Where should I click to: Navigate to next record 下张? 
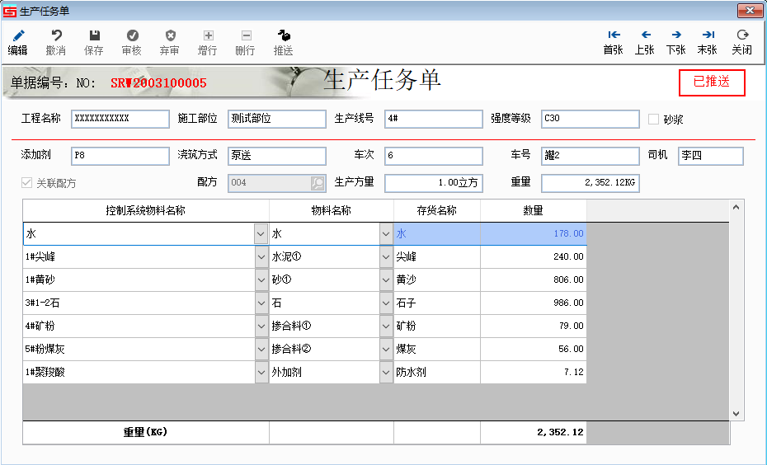point(676,35)
